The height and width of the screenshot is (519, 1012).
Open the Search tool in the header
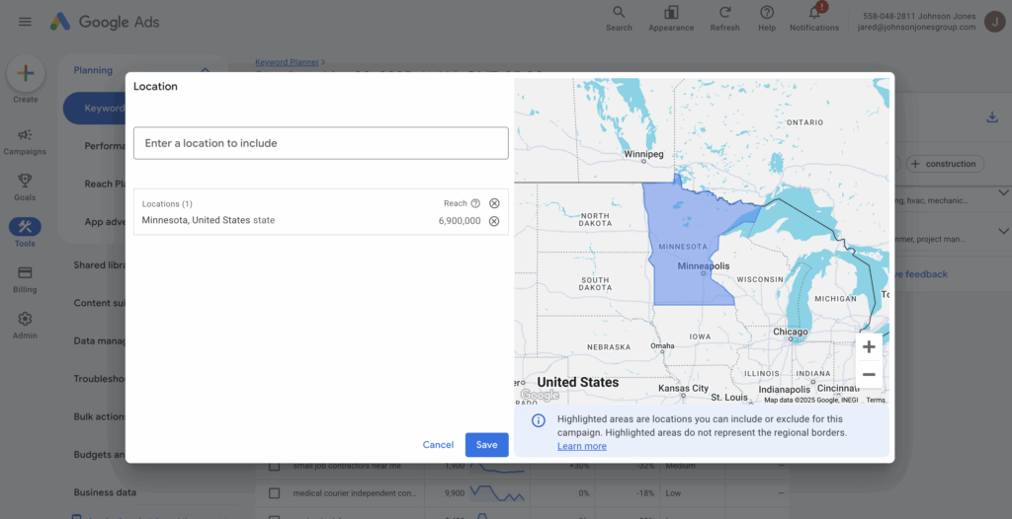pyautogui.click(x=619, y=19)
